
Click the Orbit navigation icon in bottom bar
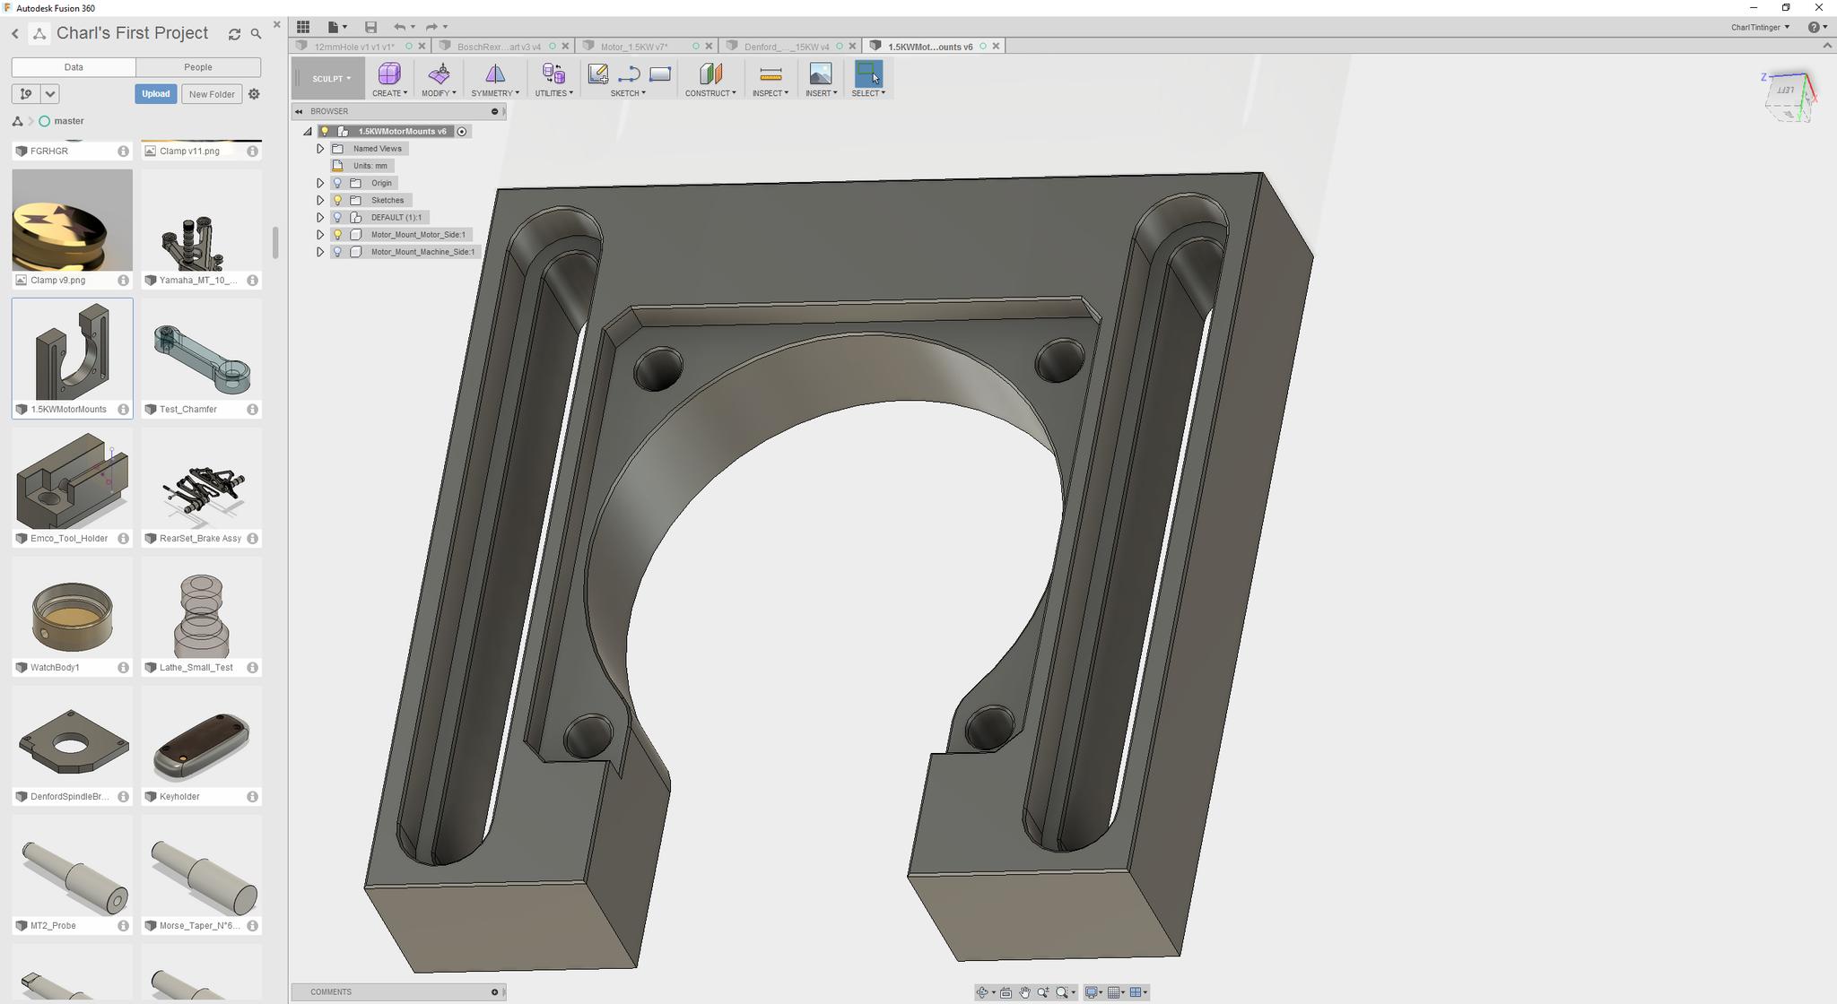coord(983,992)
